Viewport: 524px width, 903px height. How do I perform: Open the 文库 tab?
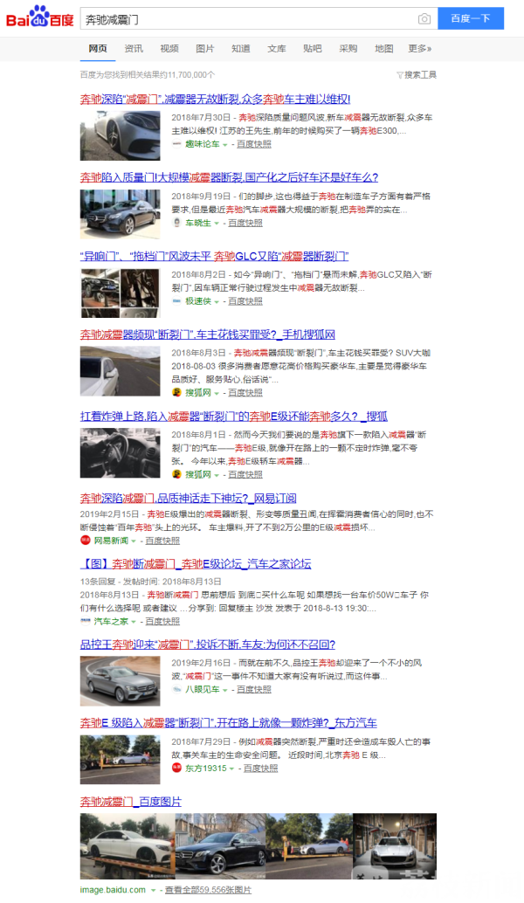click(276, 49)
